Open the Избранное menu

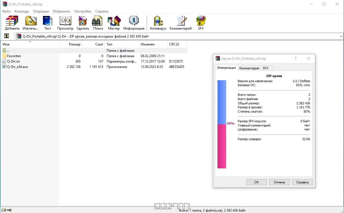[61, 11]
